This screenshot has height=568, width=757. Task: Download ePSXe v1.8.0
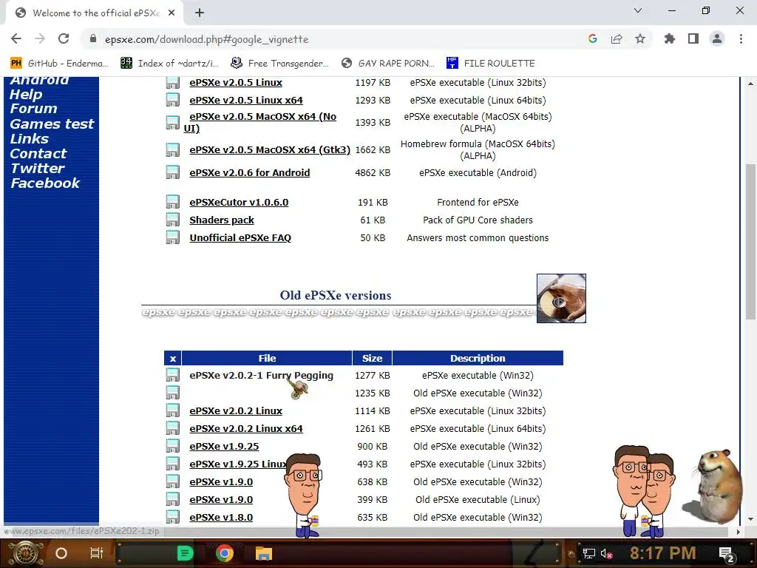[x=221, y=518]
